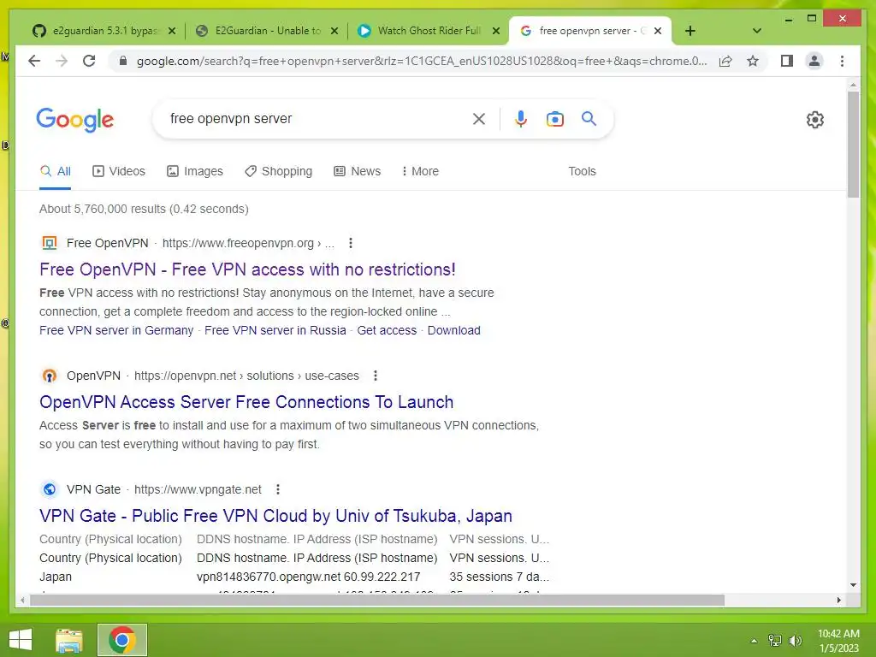Screen dimensions: 876x657
Task: Click the Chrome taskbar icon
Action: [121, 640]
